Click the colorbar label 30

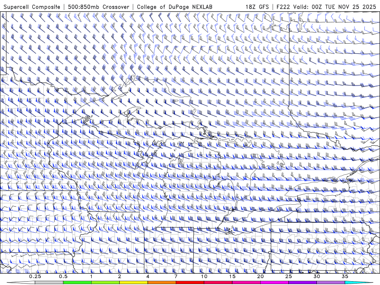coord(316,276)
